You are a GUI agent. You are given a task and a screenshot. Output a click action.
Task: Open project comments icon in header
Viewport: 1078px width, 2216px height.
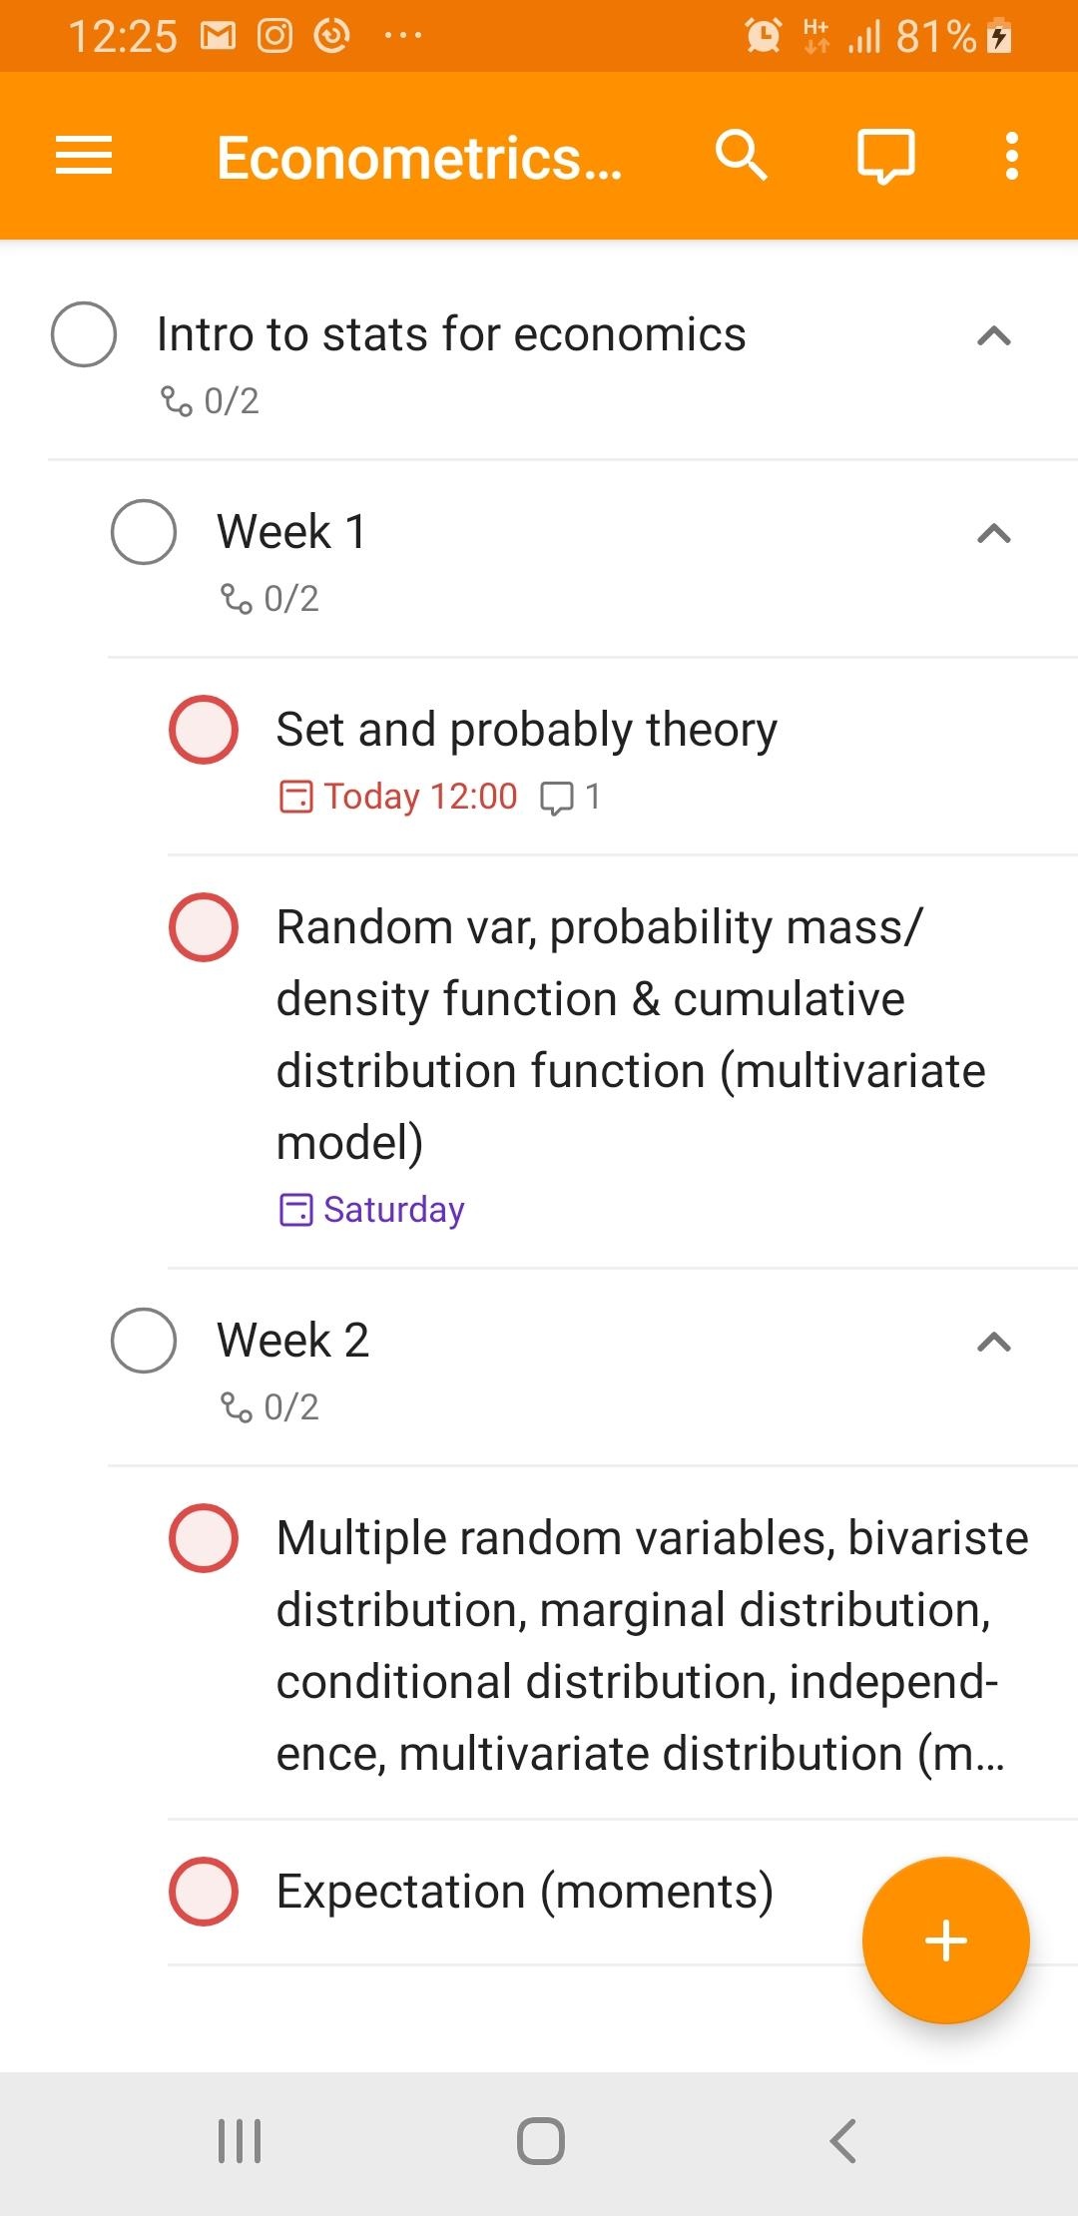[x=886, y=158]
